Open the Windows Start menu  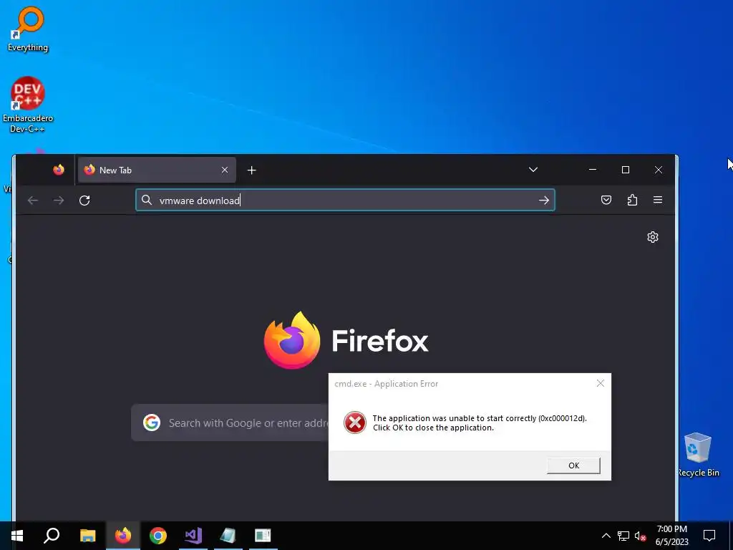pos(17,536)
